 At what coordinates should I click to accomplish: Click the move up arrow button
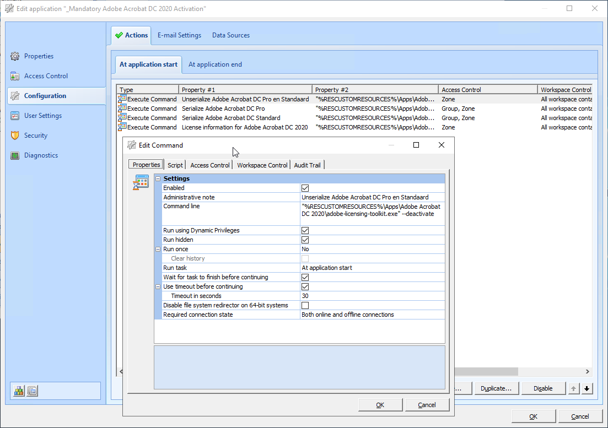[574, 388]
